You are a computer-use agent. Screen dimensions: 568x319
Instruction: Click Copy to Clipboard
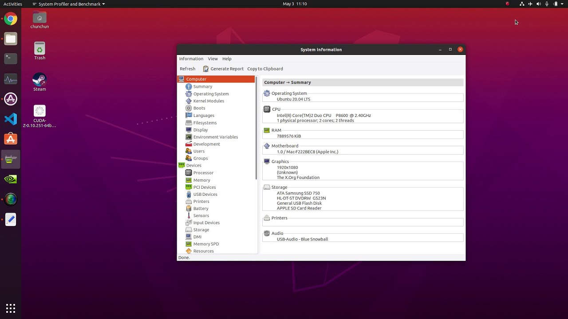[x=265, y=69]
